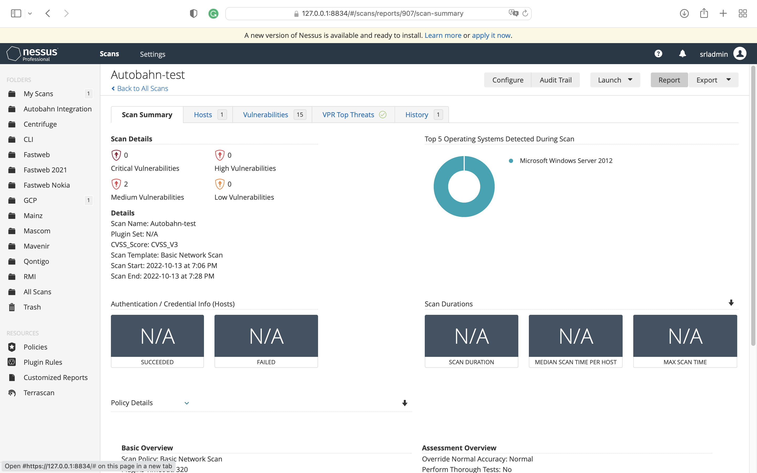Click the Medium Vulnerabilities shield icon
The image size is (757, 473).
(x=116, y=184)
